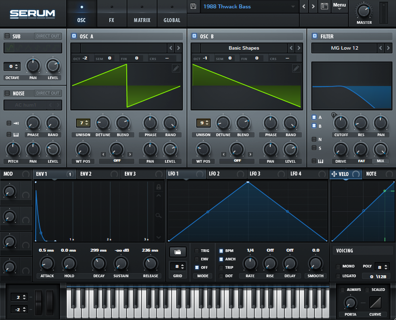Click the save preset floppy disk icon
The height and width of the screenshot is (320, 396).
pos(193,6)
